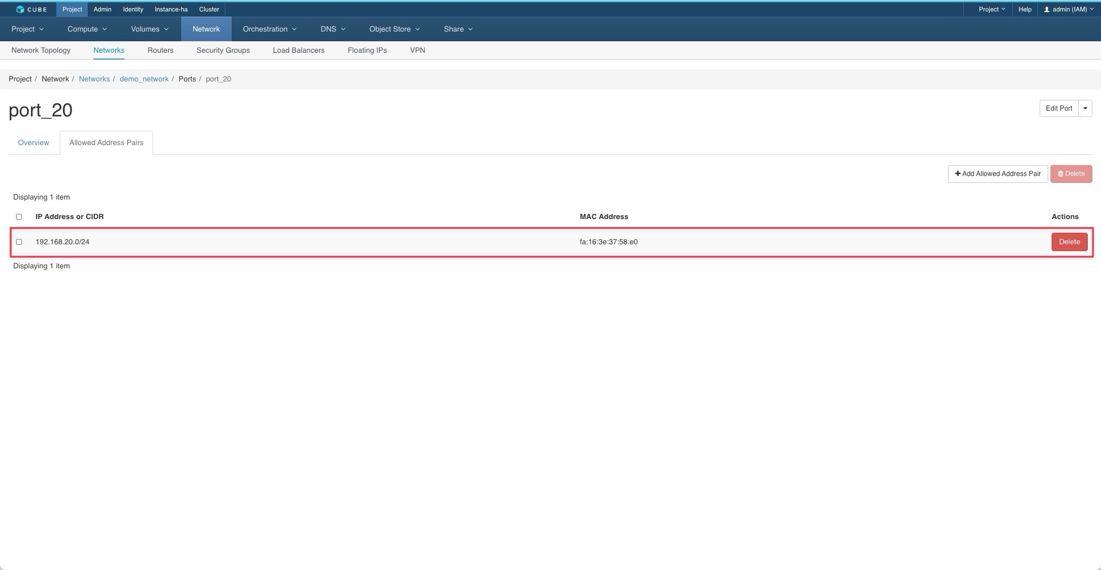Check the 192.168.20.0/24 row checkbox

19,242
